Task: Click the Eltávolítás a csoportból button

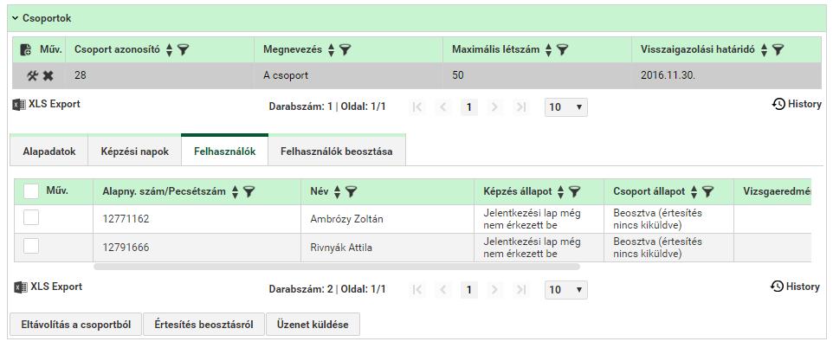Action: click(x=75, y=324)
